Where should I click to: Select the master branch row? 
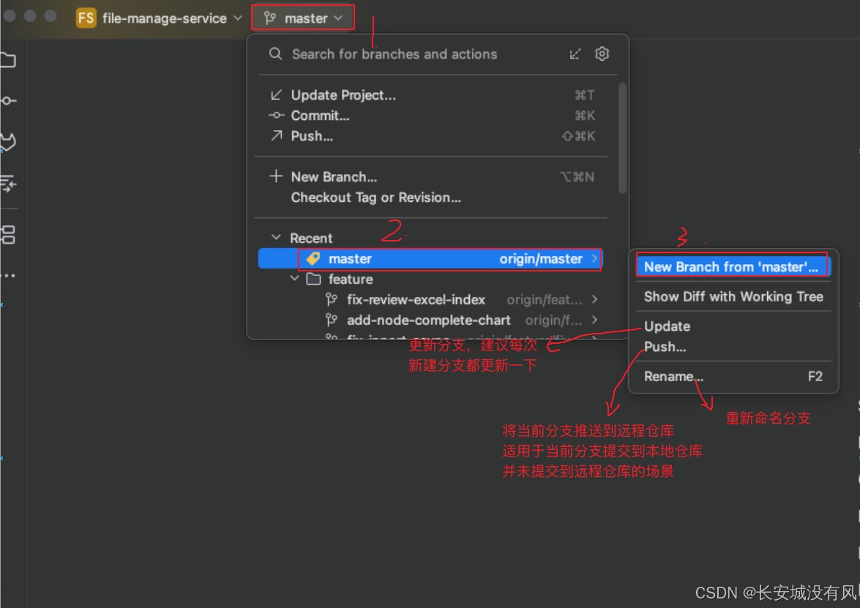[x=430, y=258]
